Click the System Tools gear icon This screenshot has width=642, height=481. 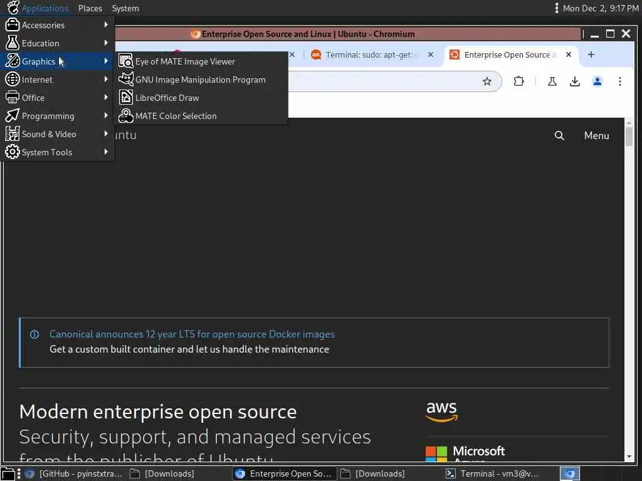(x=13, y=152)
